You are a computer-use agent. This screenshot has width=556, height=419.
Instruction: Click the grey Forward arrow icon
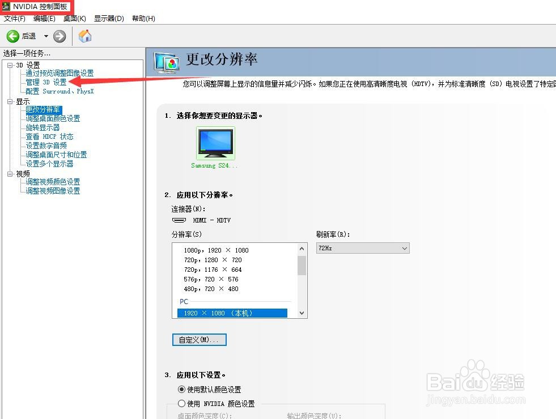tap(60, 36)
